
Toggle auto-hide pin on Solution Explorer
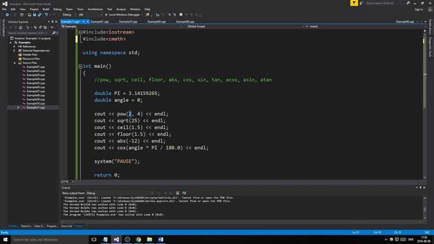tap(53, 21)
